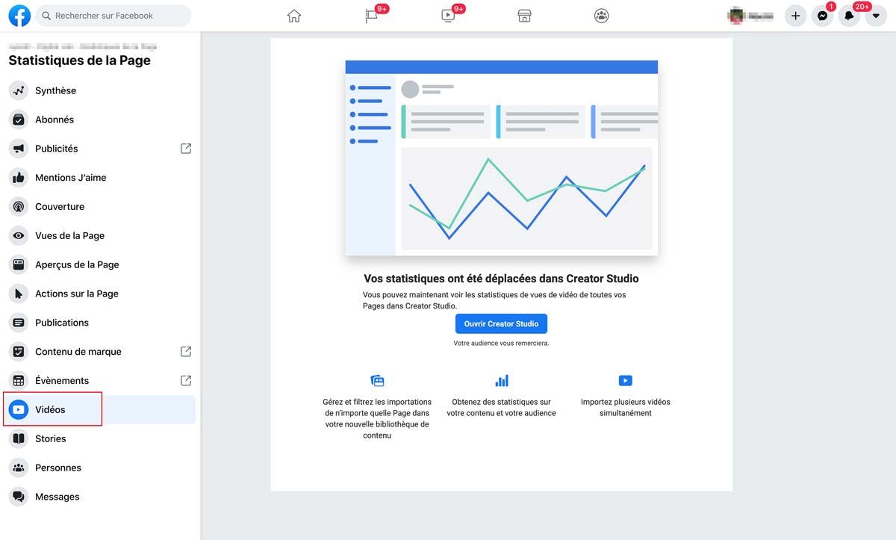Open the Marketplace icon

click(x=525, y=16)
